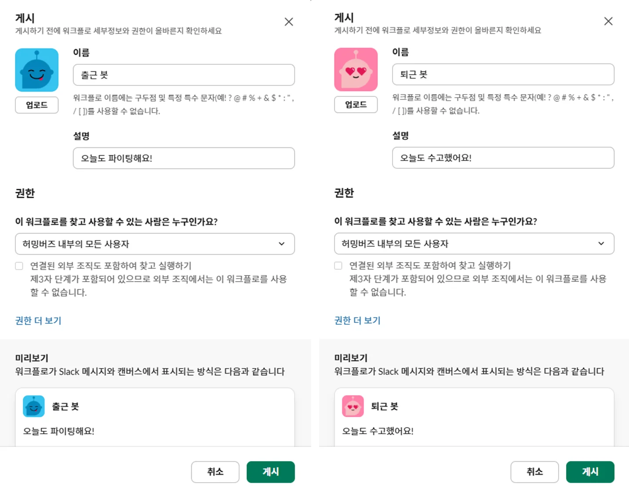The height and width of the screenshot is (495, 629).
Task: Click the pink 퇴근 봇 workflow avatar icon
Action: (x=356, y=70)
